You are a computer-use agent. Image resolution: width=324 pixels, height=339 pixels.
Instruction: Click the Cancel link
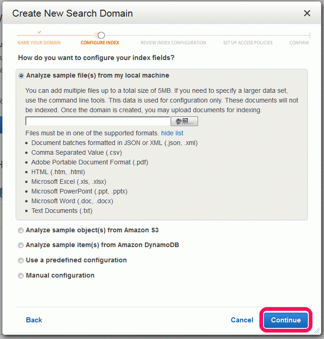(x=242, y=320)
